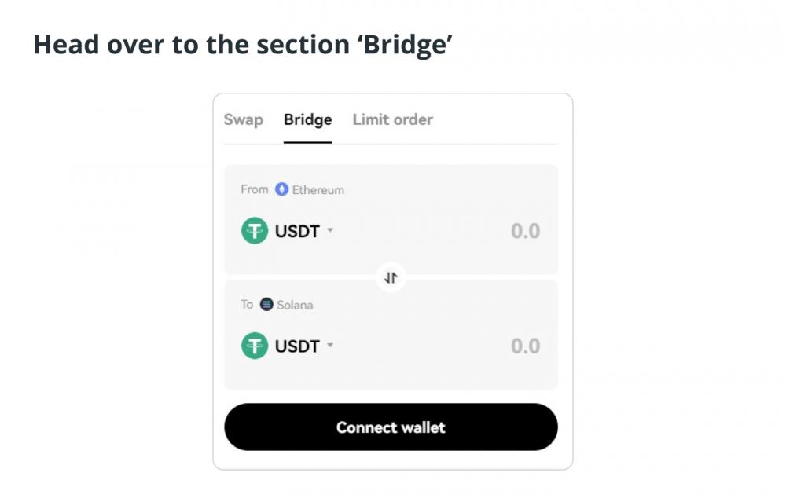
Task: Choose the Ethereum source network label
Action: click(318, 190)
